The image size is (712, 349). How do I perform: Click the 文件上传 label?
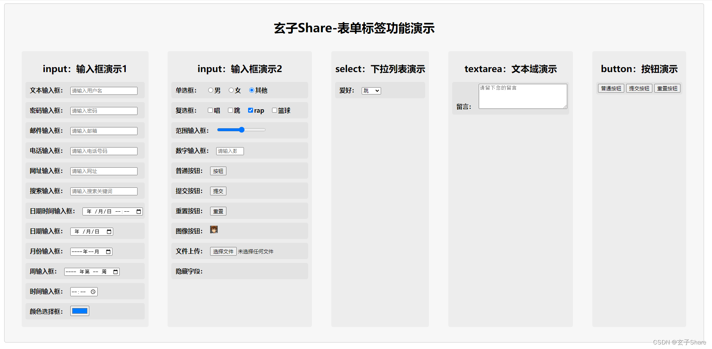click(189, 251)
